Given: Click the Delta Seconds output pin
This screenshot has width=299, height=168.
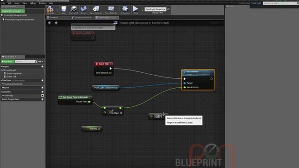Looking at the screenshot, I should pyautogui.click(x=110, y=73).
